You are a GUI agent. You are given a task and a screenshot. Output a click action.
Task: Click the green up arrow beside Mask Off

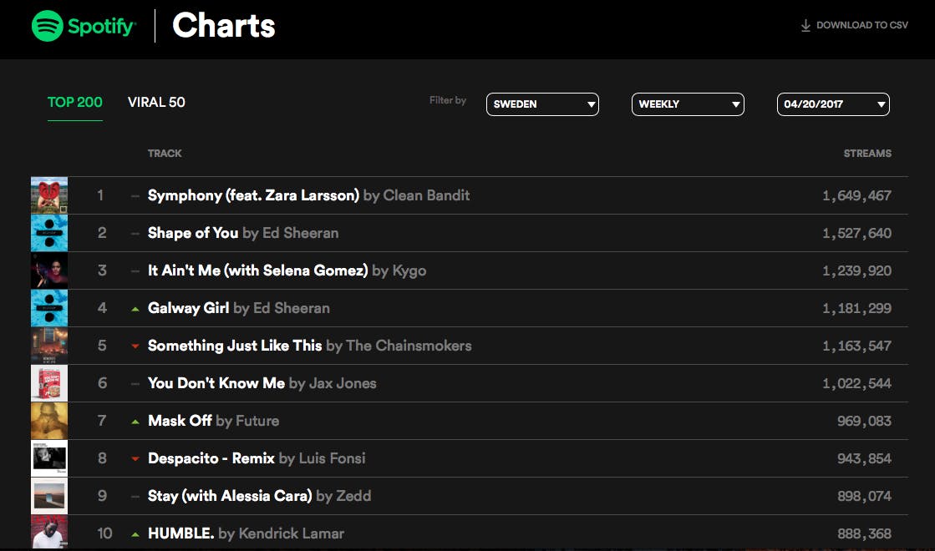coord(135,422)
